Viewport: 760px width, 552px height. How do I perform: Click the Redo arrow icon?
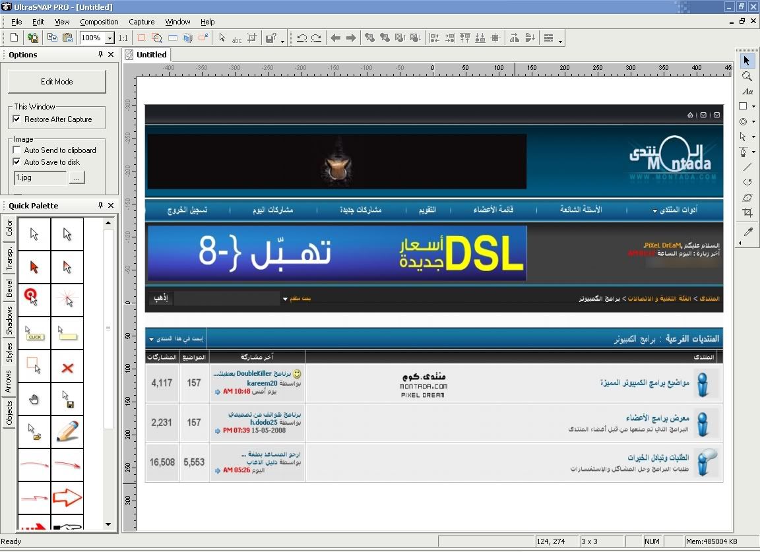(317, 38)
